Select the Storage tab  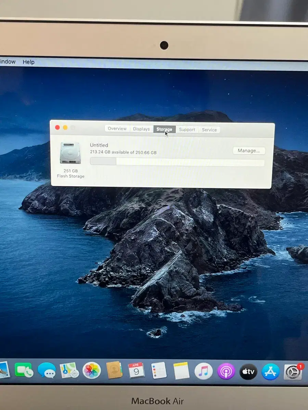164,129
